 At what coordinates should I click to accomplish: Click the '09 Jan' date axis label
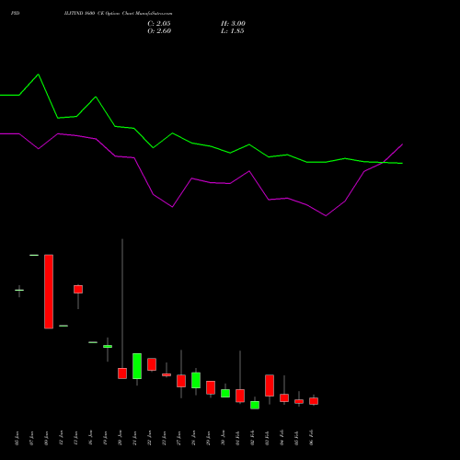point(47,438)
